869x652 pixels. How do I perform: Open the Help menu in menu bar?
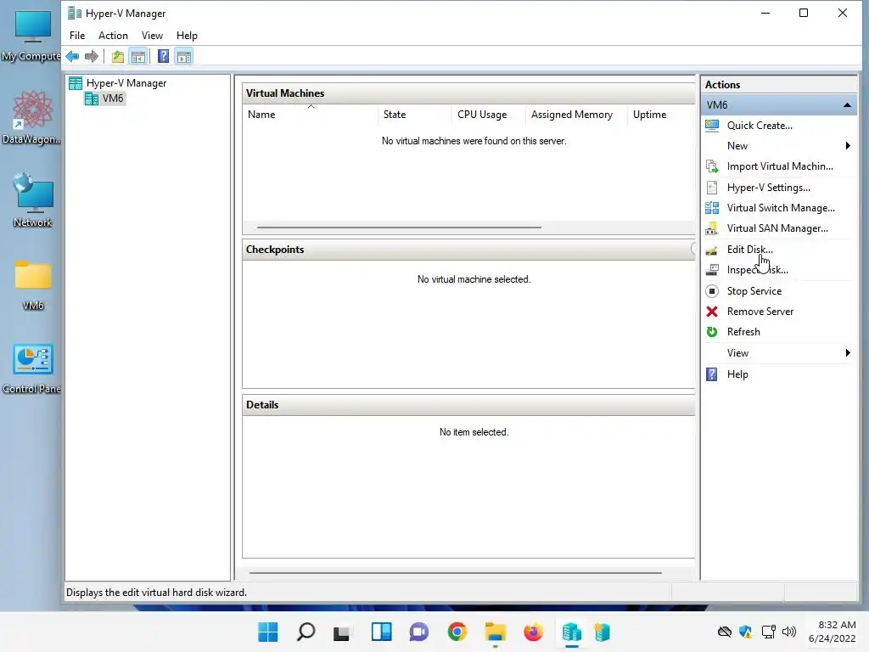point(187,36)
